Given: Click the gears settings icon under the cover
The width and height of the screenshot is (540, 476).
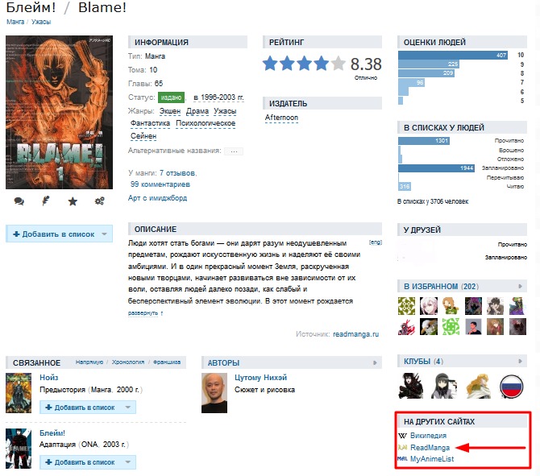Looking at the screenshot, I should pos(99,201).
